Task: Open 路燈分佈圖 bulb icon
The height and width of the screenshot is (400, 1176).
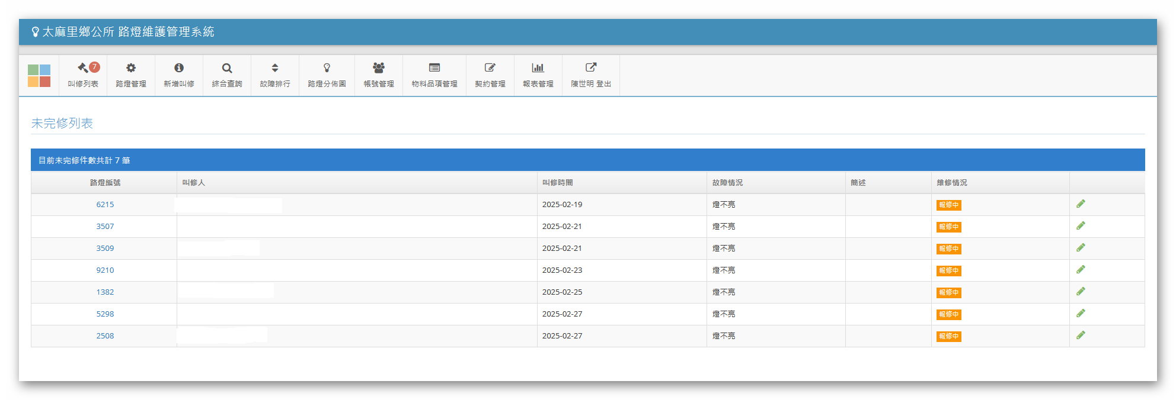Action: click(x=327, y=68)
